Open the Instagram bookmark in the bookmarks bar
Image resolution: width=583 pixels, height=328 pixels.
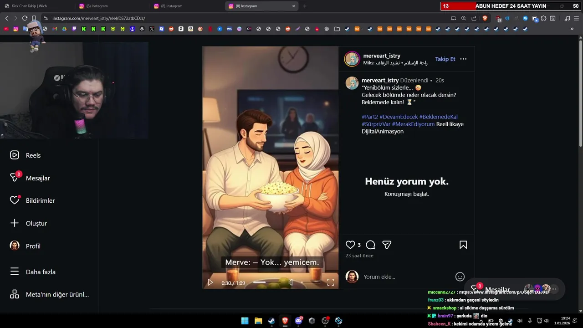pyautogui.click(x=16, y=29)
